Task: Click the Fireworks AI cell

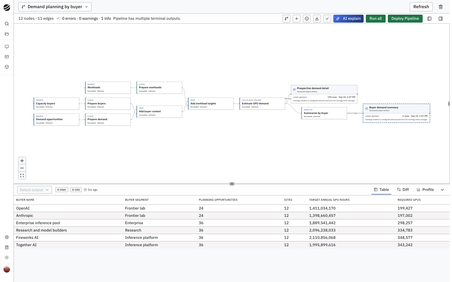Action: coord(27,238)
